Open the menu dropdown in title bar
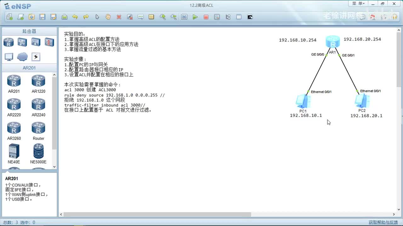Image resolution: width=403 pixels, height=226 pixels. (358, 3)
